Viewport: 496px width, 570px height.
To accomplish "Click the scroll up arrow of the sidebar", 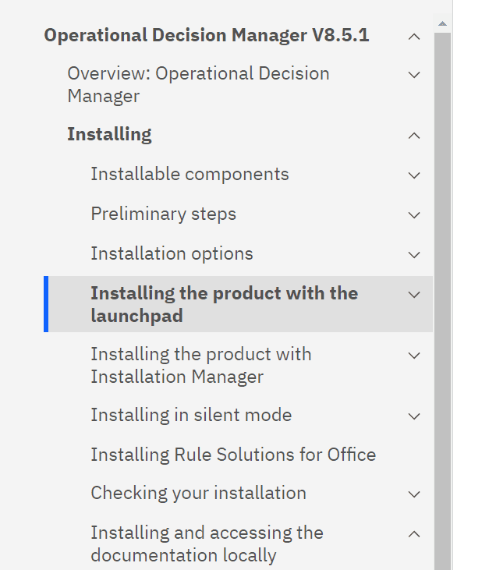I will coord(442,23).
